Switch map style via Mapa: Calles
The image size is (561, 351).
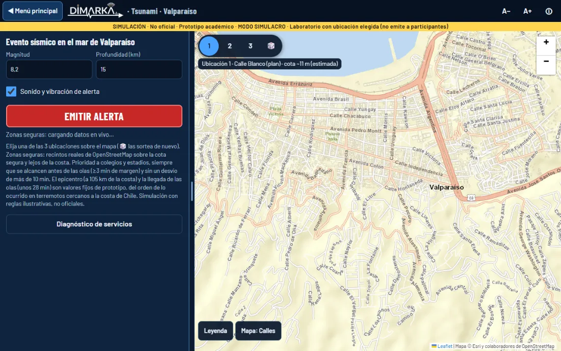258,331
